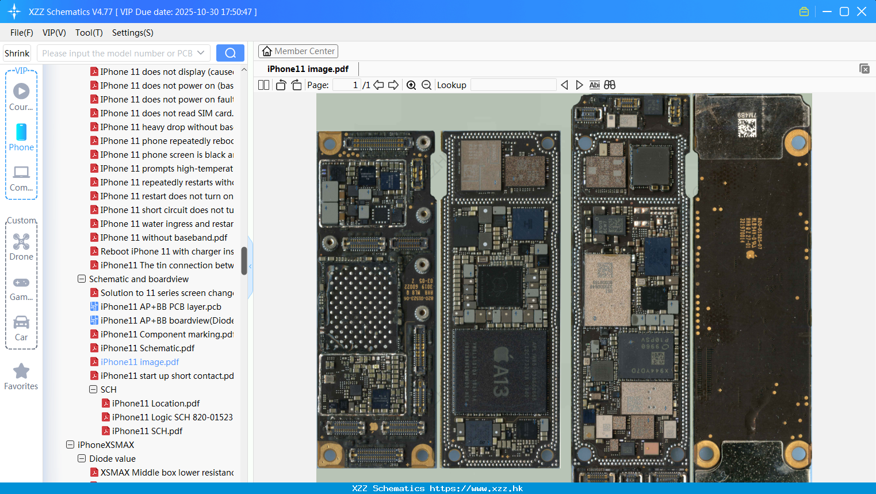Select the Car category in sidebar
The height and width of the screenshot is (494, 876).
click(x=21, y=328)
